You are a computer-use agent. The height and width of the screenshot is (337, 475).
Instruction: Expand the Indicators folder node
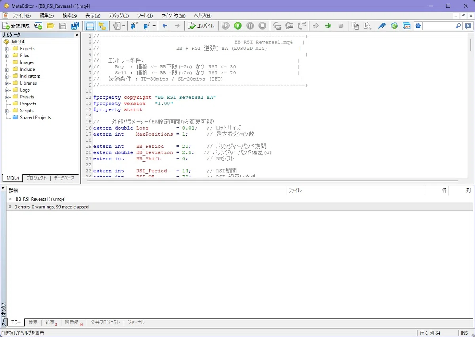pyautogui.click(x=7, y=76)
